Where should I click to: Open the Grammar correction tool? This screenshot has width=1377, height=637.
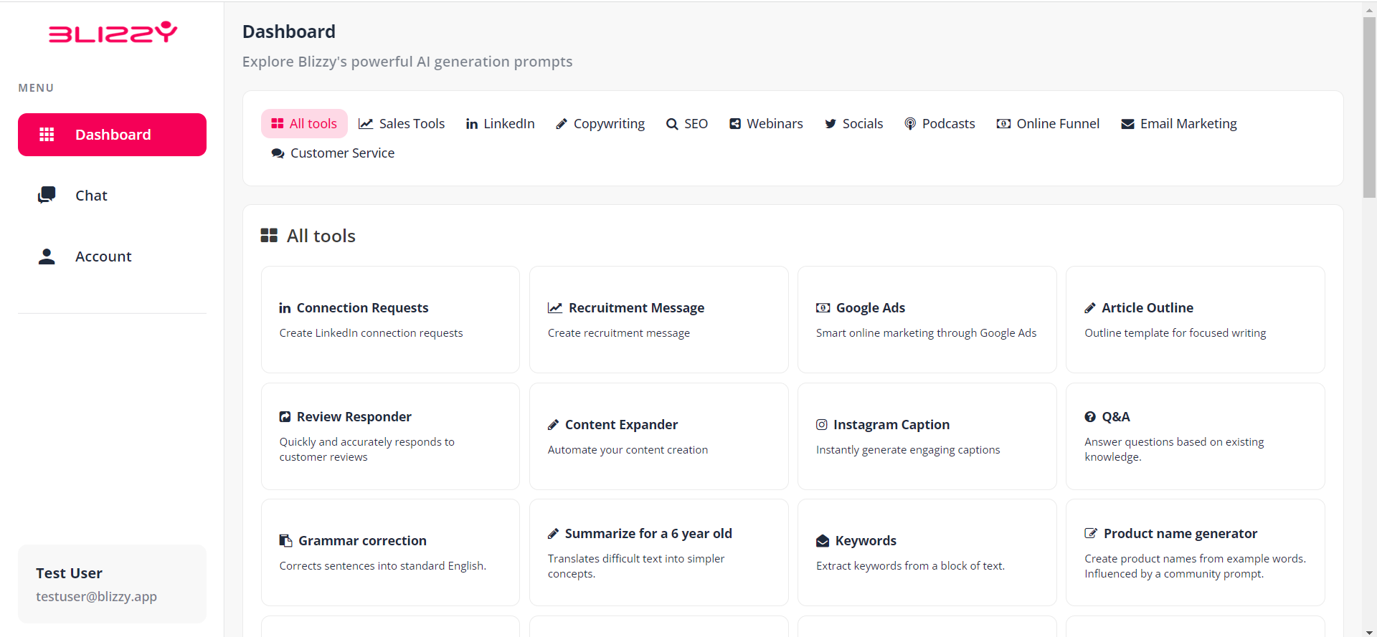coord(390,552)
